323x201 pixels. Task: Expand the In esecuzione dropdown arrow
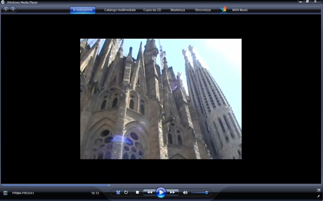click(x=83, y=13)
